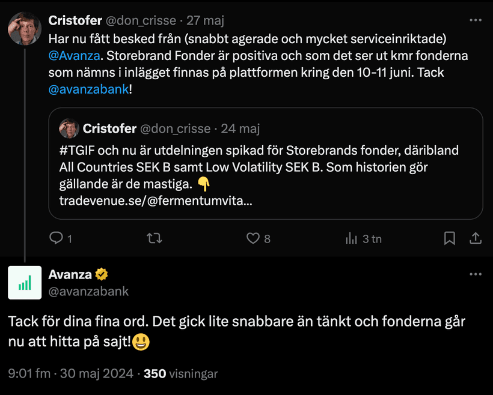
Task: Open more options menu on Cristofer's tweet
Action: [x=476, y=20]
